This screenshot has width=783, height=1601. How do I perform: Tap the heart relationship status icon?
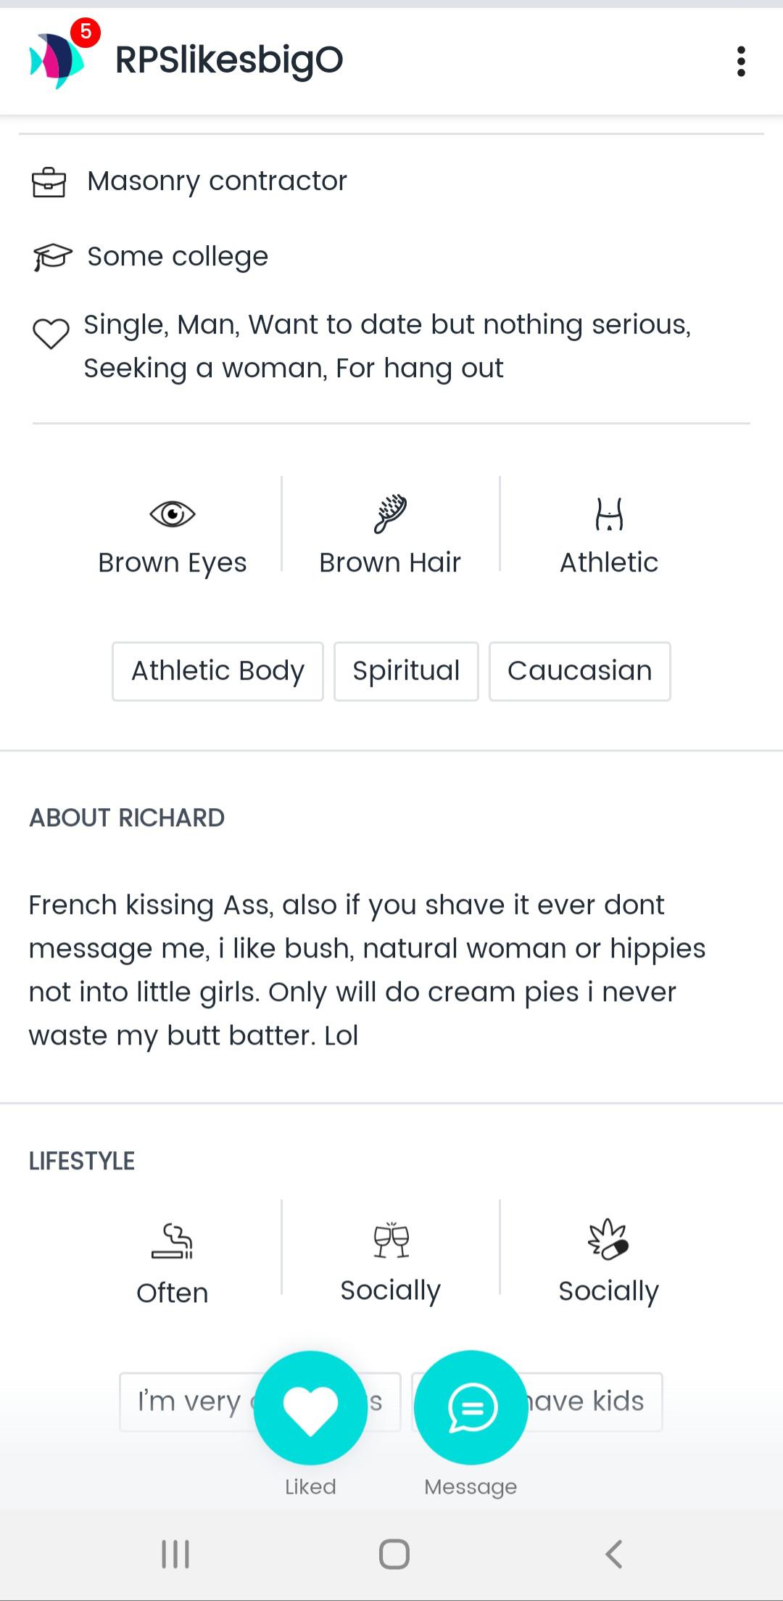51,334
